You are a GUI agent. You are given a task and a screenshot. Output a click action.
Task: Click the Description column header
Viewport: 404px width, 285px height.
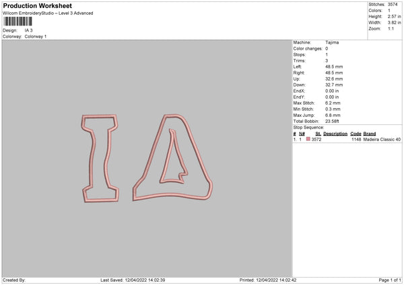tap(335, 134)
